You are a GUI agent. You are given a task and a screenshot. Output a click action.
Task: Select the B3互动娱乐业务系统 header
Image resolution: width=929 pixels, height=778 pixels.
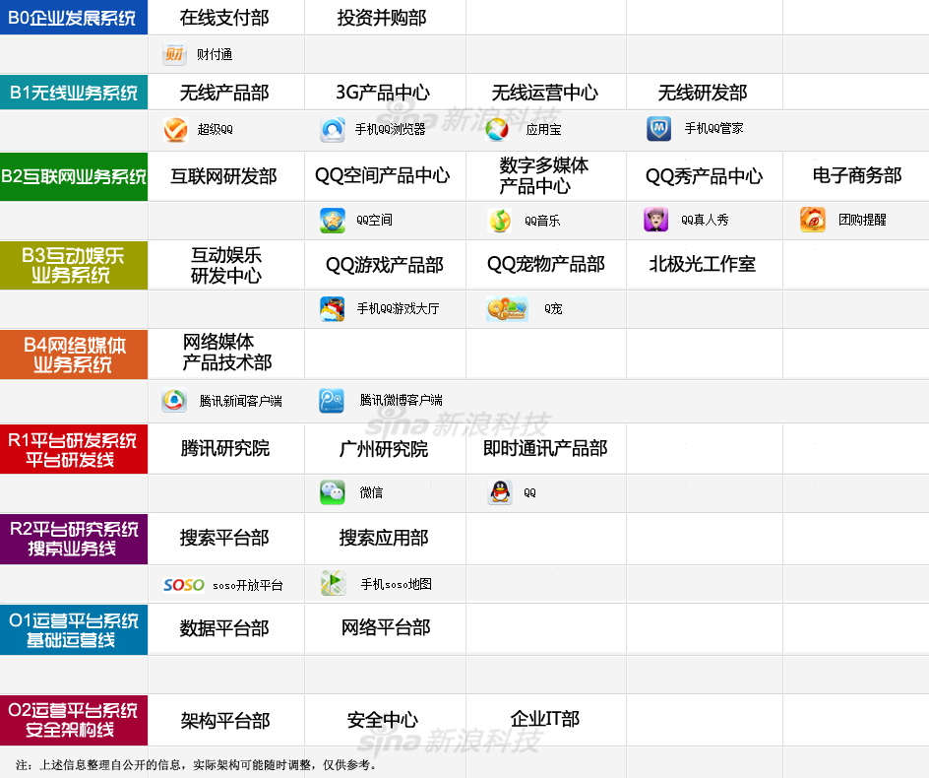74,265
